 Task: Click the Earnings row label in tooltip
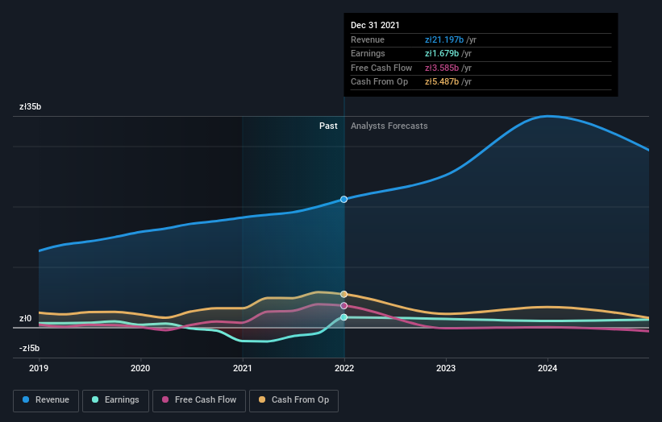[x=368, y=53]
